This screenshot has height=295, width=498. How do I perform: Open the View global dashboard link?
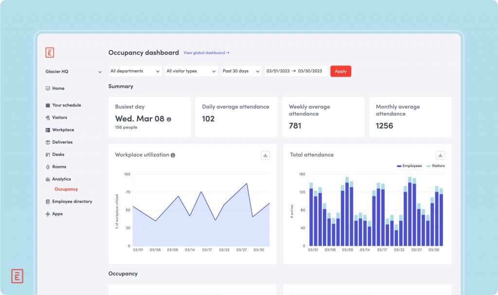(x=206, y=53)
